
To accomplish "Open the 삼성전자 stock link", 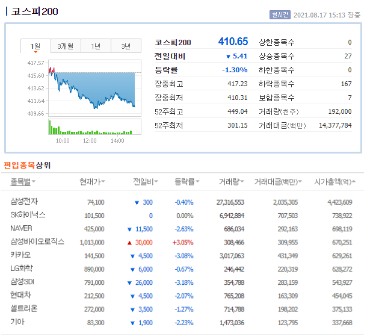I will click(24, 201).
